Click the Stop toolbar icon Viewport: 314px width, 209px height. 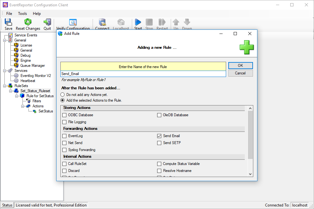149,22
